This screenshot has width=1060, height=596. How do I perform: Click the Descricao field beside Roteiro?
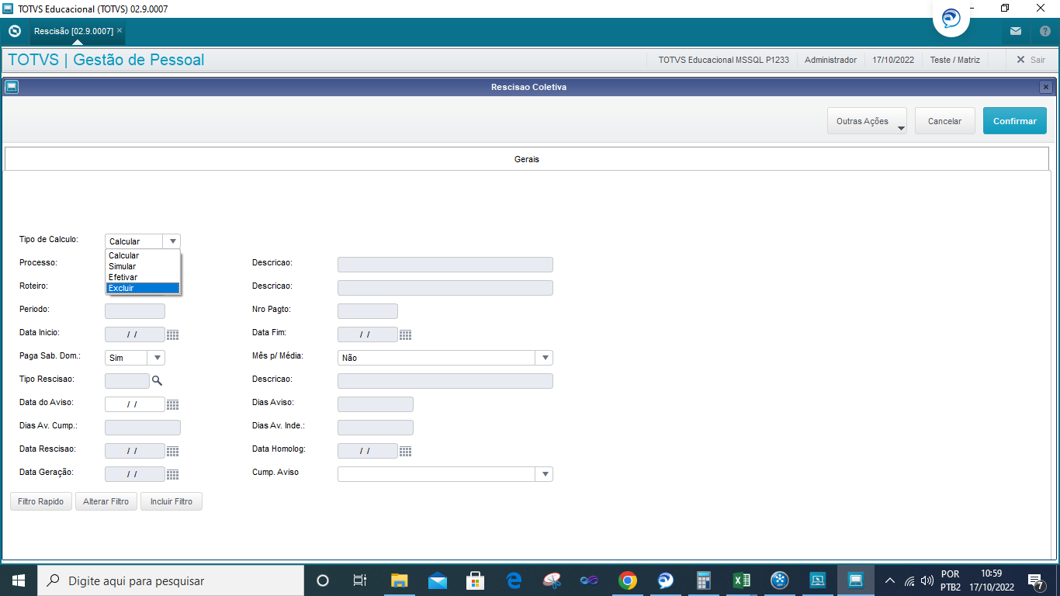445,288
